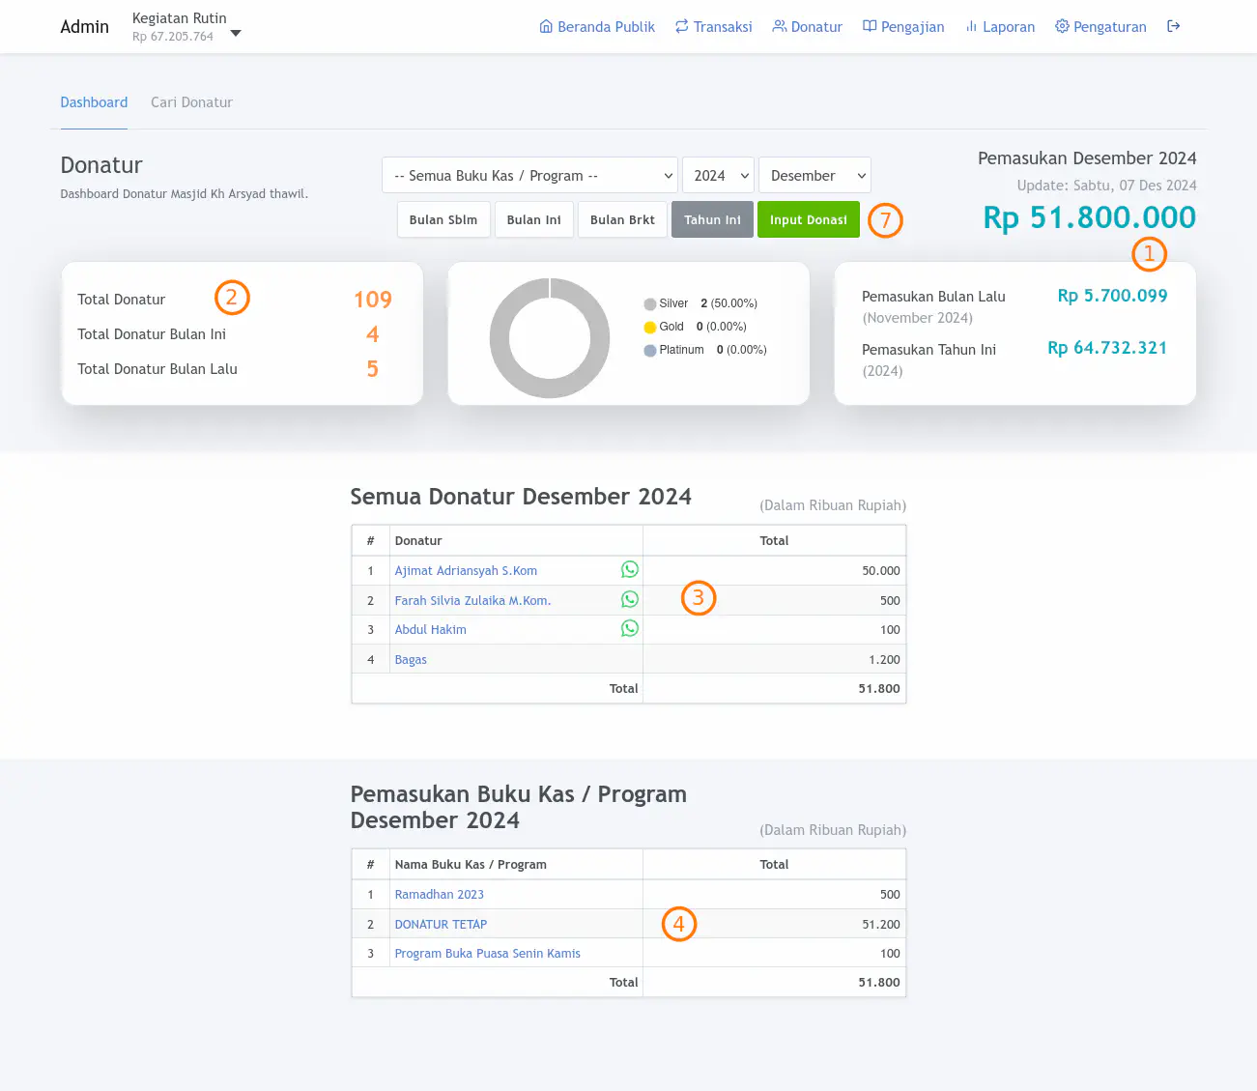Switch to the Cari Donatur tab
1257x1091 pixels.
(x=191, y=102)
